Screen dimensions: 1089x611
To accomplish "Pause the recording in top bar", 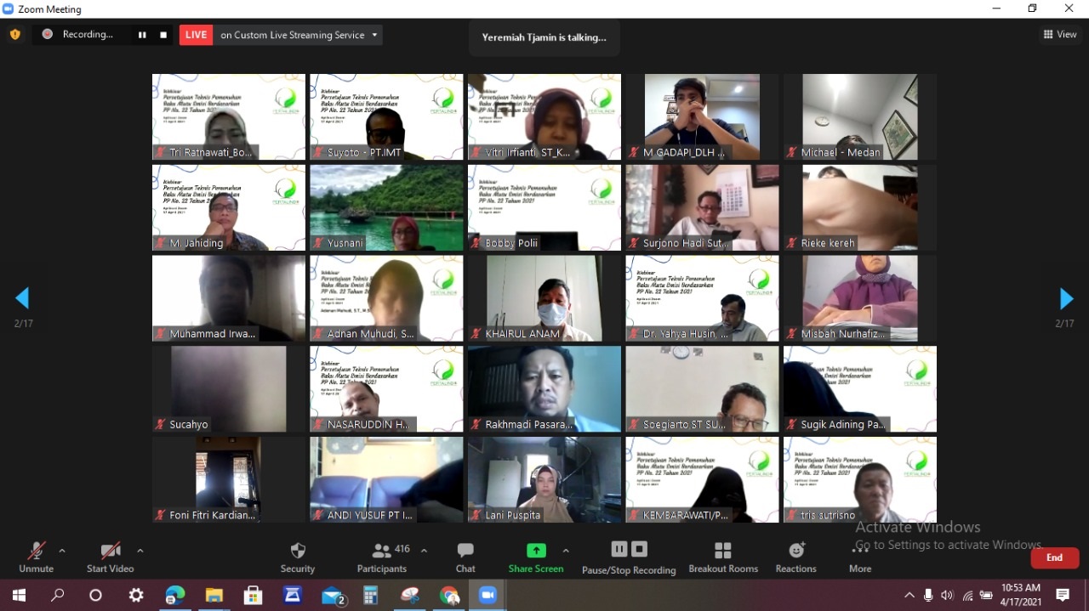I will click(142, 35).
